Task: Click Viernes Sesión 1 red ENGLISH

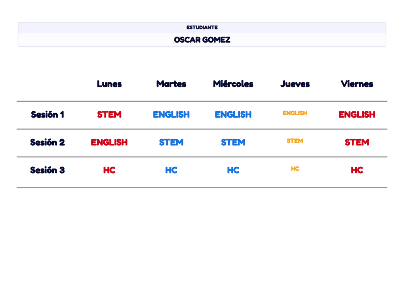Action: pyautogui.click(x=357, y=114)
